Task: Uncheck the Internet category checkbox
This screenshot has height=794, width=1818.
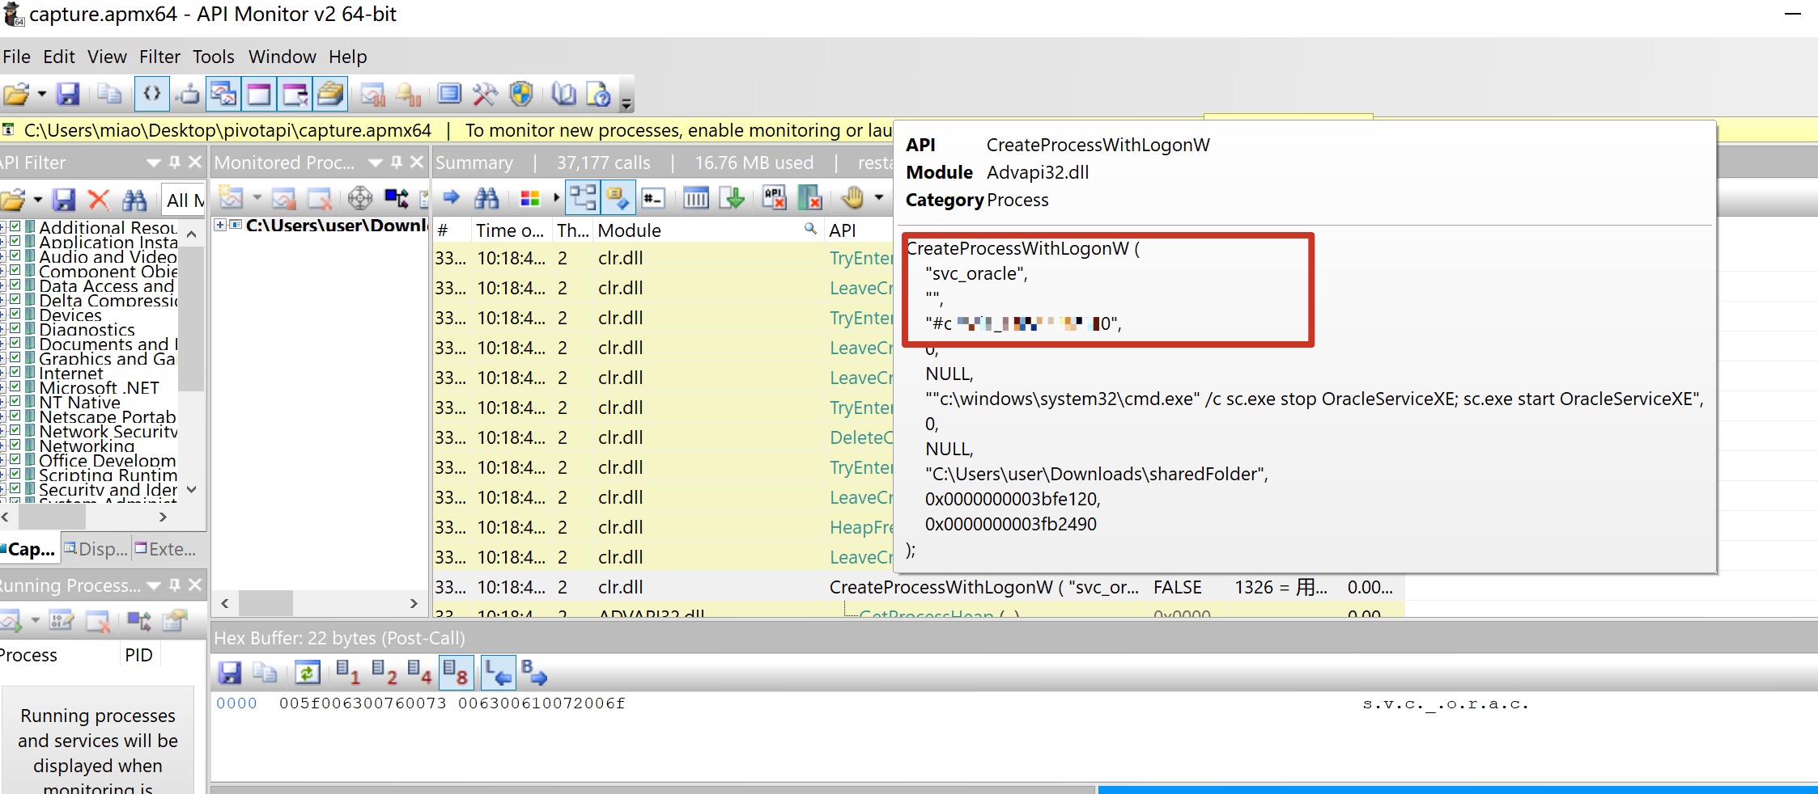Action: tap(15, 372)
